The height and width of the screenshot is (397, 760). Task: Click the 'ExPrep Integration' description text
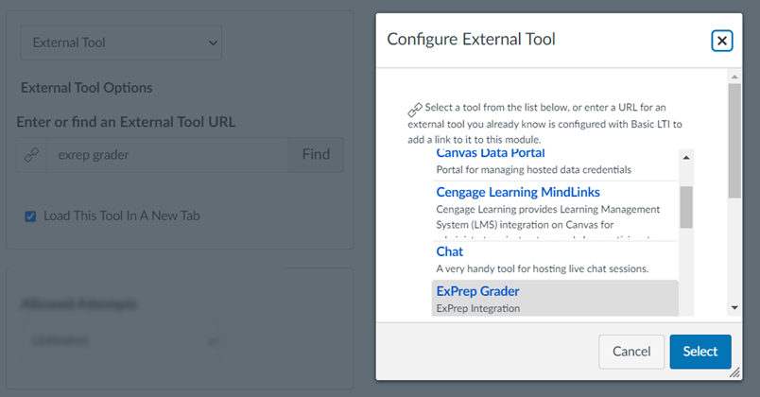tap(478, 308)
